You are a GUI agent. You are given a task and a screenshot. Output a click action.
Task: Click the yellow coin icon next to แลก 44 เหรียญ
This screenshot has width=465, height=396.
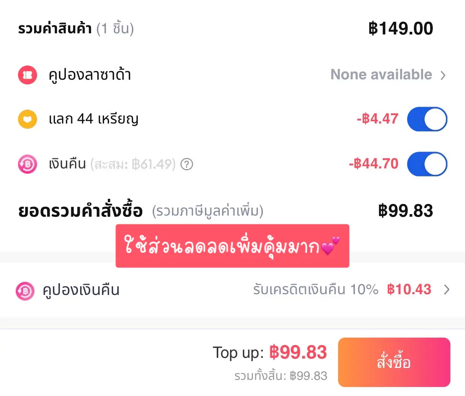click(27, 119)
